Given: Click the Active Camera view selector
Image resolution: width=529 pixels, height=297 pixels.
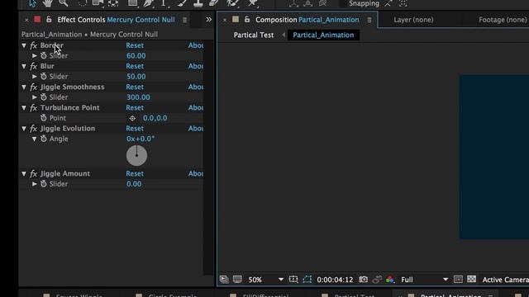Looking at the screenshot, I should [x=505, y=280].
